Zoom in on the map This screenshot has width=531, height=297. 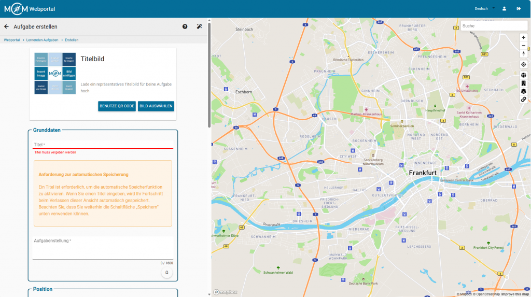(x=523, y=37)
